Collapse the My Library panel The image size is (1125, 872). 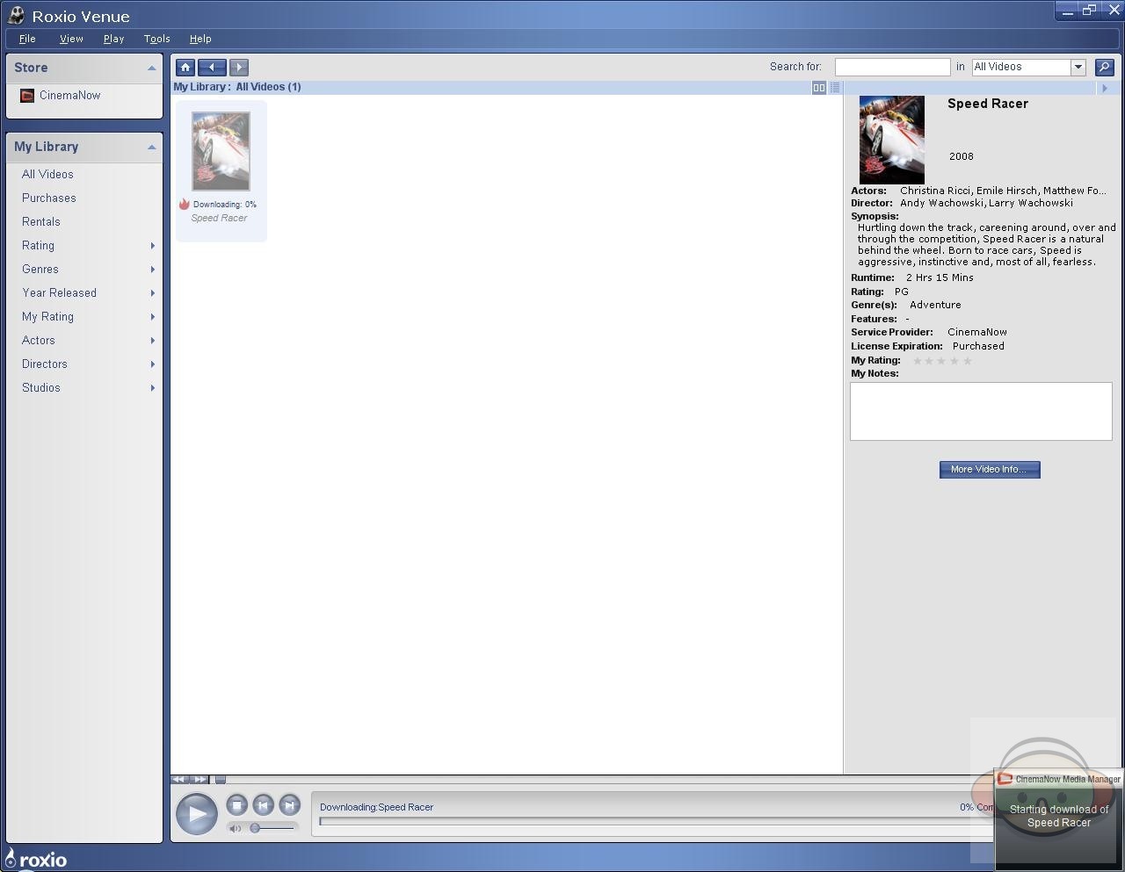click(x=151, y=148)
